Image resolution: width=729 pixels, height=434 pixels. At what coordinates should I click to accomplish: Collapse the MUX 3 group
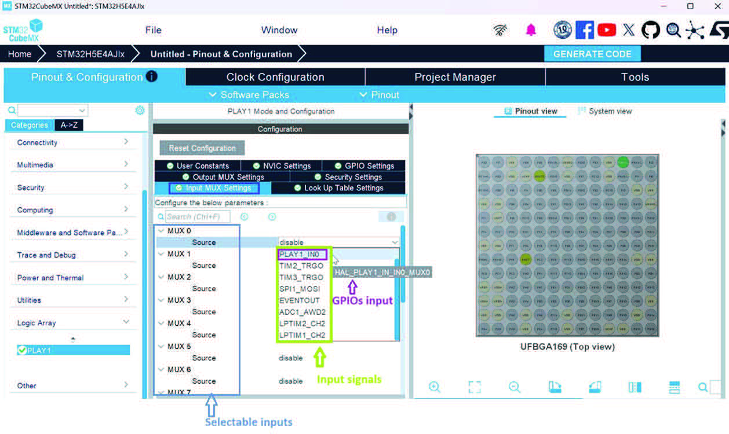pyautogui.click(x=161, y=300)
